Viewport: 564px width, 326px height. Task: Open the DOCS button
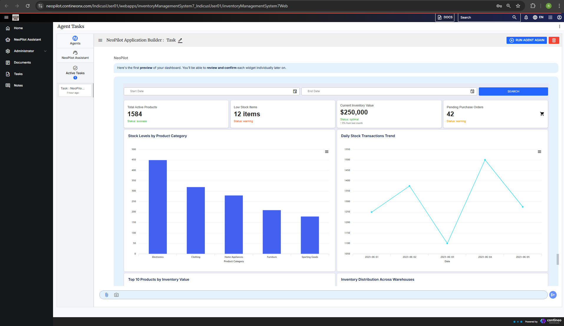(445, 17)
